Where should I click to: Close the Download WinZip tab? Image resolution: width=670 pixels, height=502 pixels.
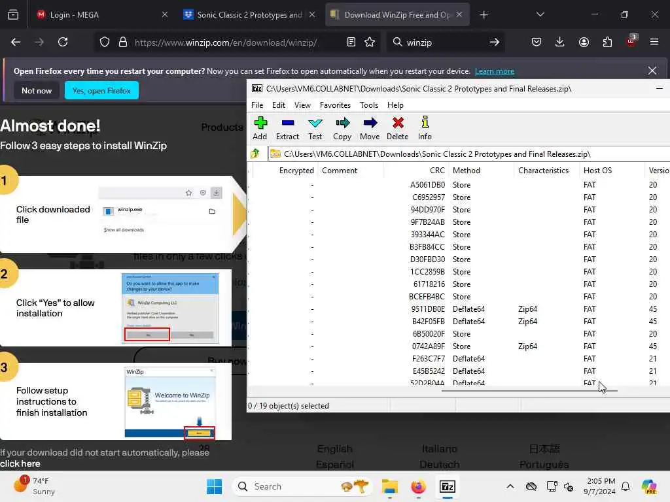tap(459, 14)
